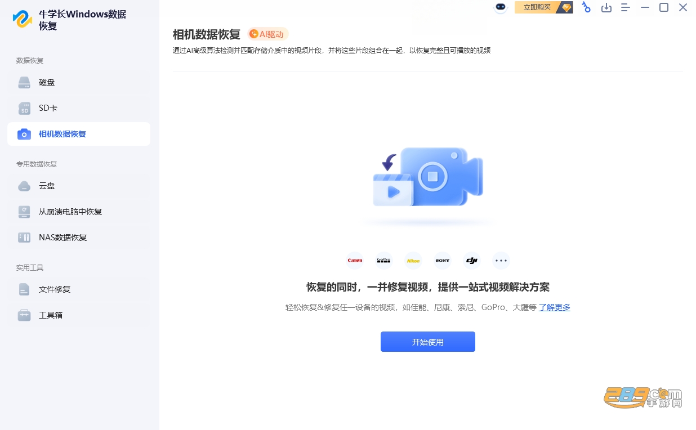Open the 文件修复 tool
The width and height of the screenshot is (696, 430).
(x=79, y=289)
